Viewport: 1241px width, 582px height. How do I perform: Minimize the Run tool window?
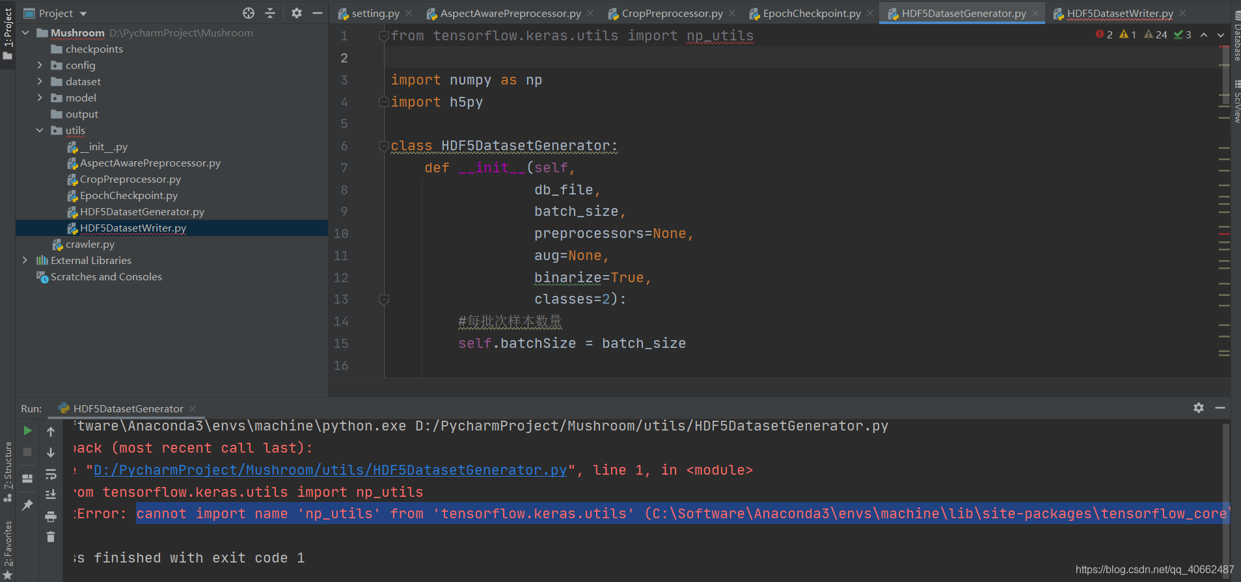pyautogui.click(x=1220, y=408)
